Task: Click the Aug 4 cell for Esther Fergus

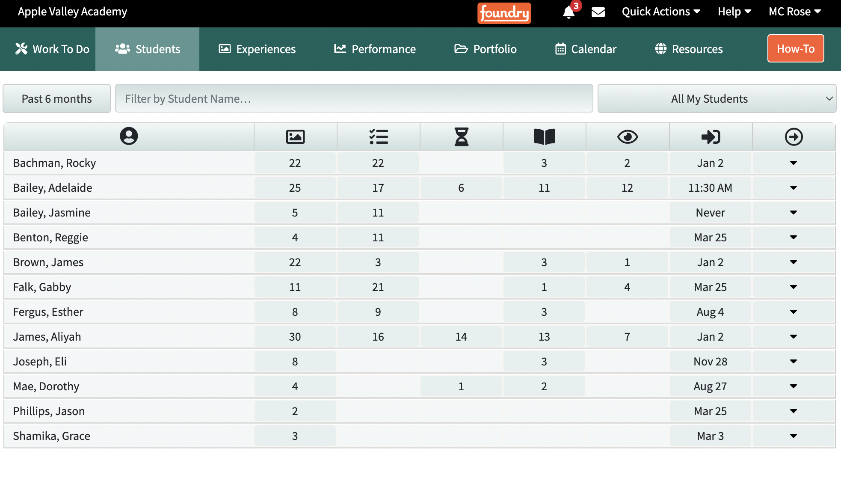Action: pos(710,312)
